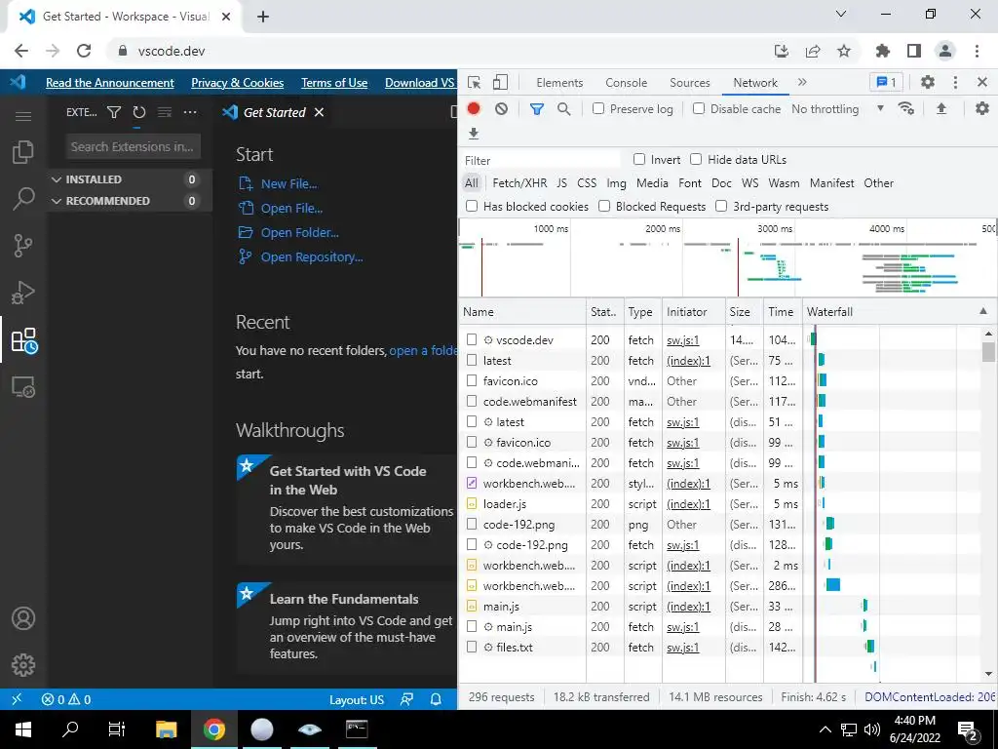Export HAR with the download arrow
998x749 pixels.
474,133
